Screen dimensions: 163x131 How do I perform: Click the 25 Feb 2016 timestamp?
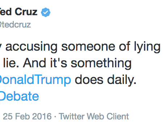[x=27, y=116]
